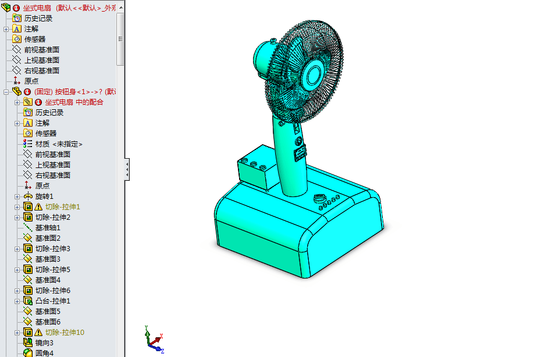Viewport: 559px width, 357px height.
Task: Click the round dial knob on fan base
Action: point(320,198)
